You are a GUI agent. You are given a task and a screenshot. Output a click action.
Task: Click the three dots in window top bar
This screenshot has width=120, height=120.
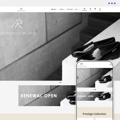tap(112, 3)
